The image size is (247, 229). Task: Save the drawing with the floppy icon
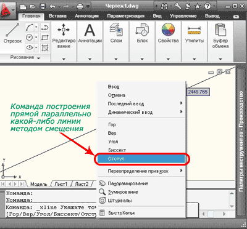pos(43,7)
